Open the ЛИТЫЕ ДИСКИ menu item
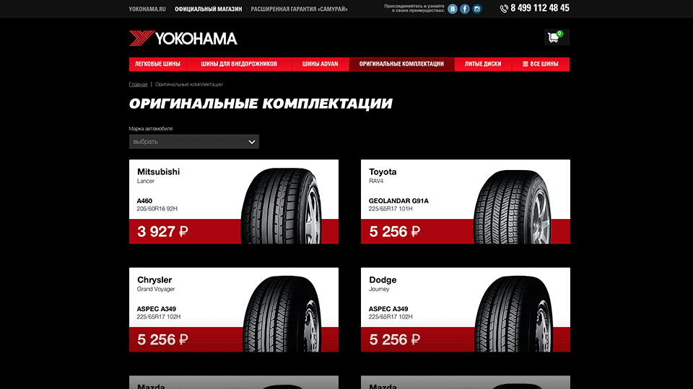Image resolution: width=693 pixels, height=389 pixels. [x=483, y=64]
